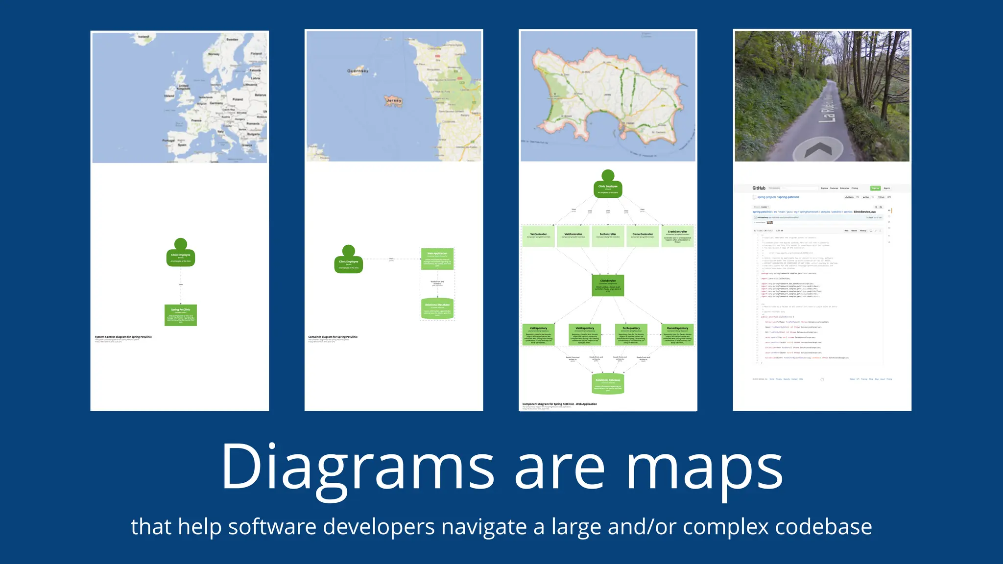The width and height of the screenshot is (1003, 564).
Task: Select Clinic Employee person in Component diagram
Action: (x=608, y=184)
